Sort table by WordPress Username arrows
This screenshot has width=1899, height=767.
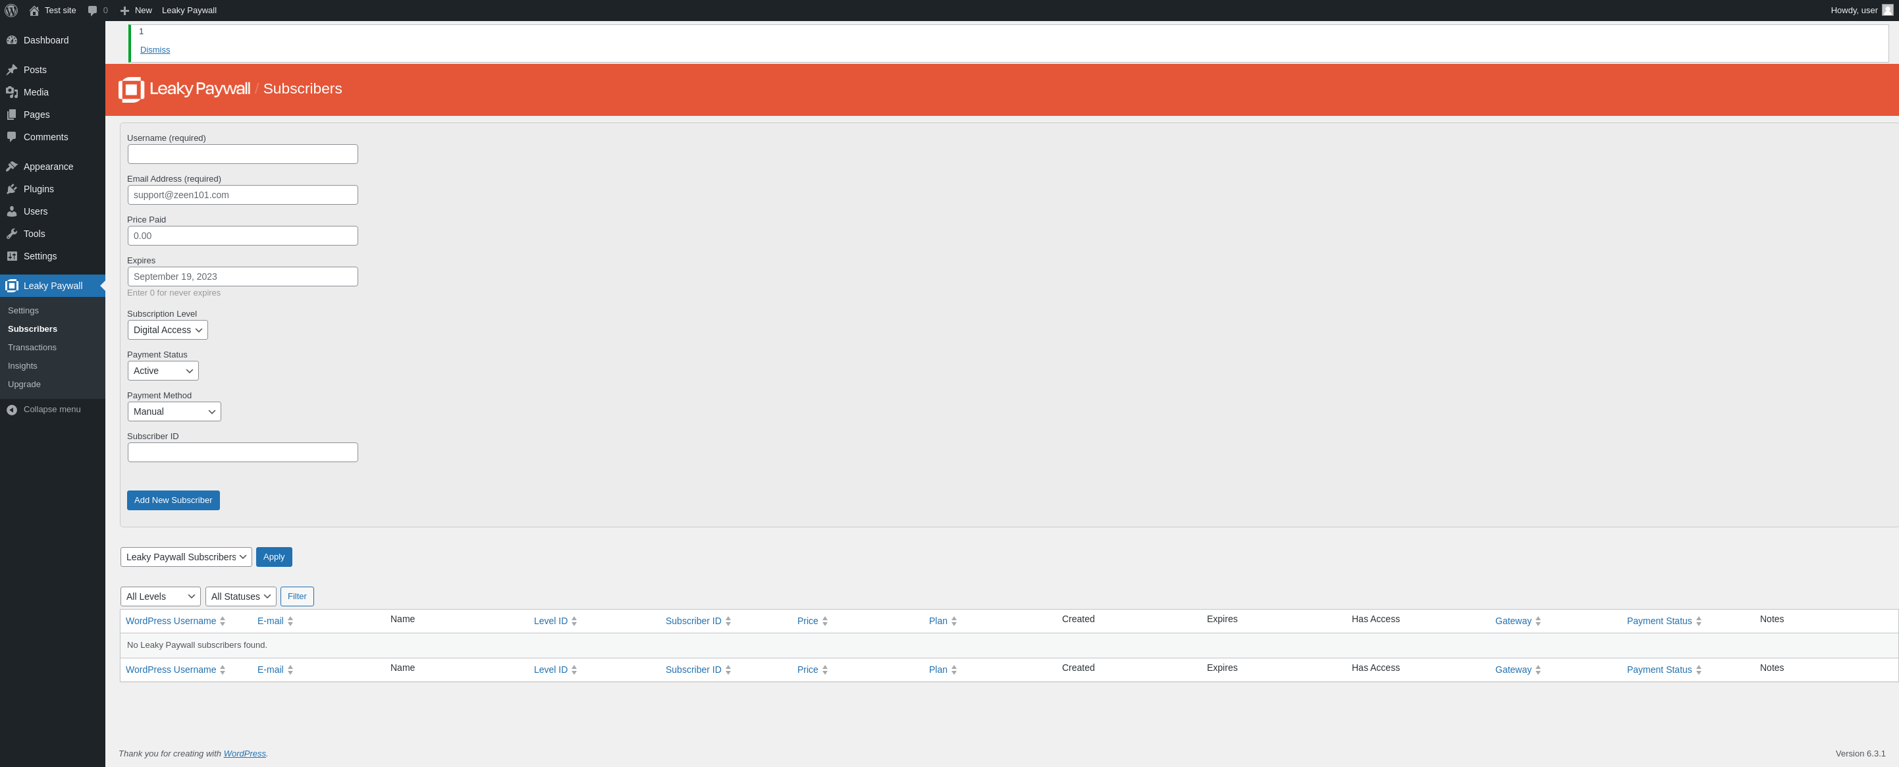click(223, 621)
